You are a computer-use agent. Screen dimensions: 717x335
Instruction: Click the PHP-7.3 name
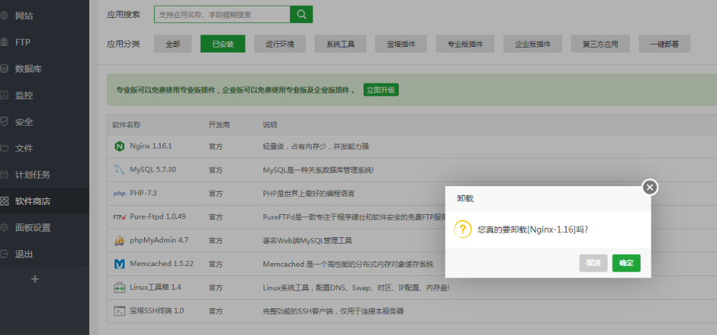143,193
